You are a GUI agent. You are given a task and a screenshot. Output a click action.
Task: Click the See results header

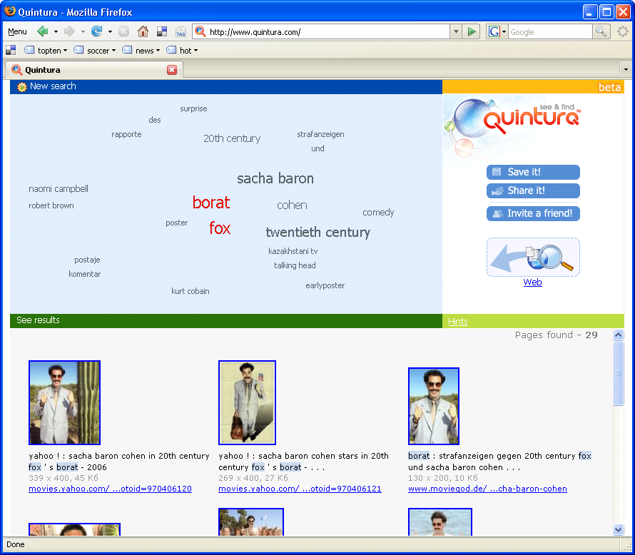(38, 320)
